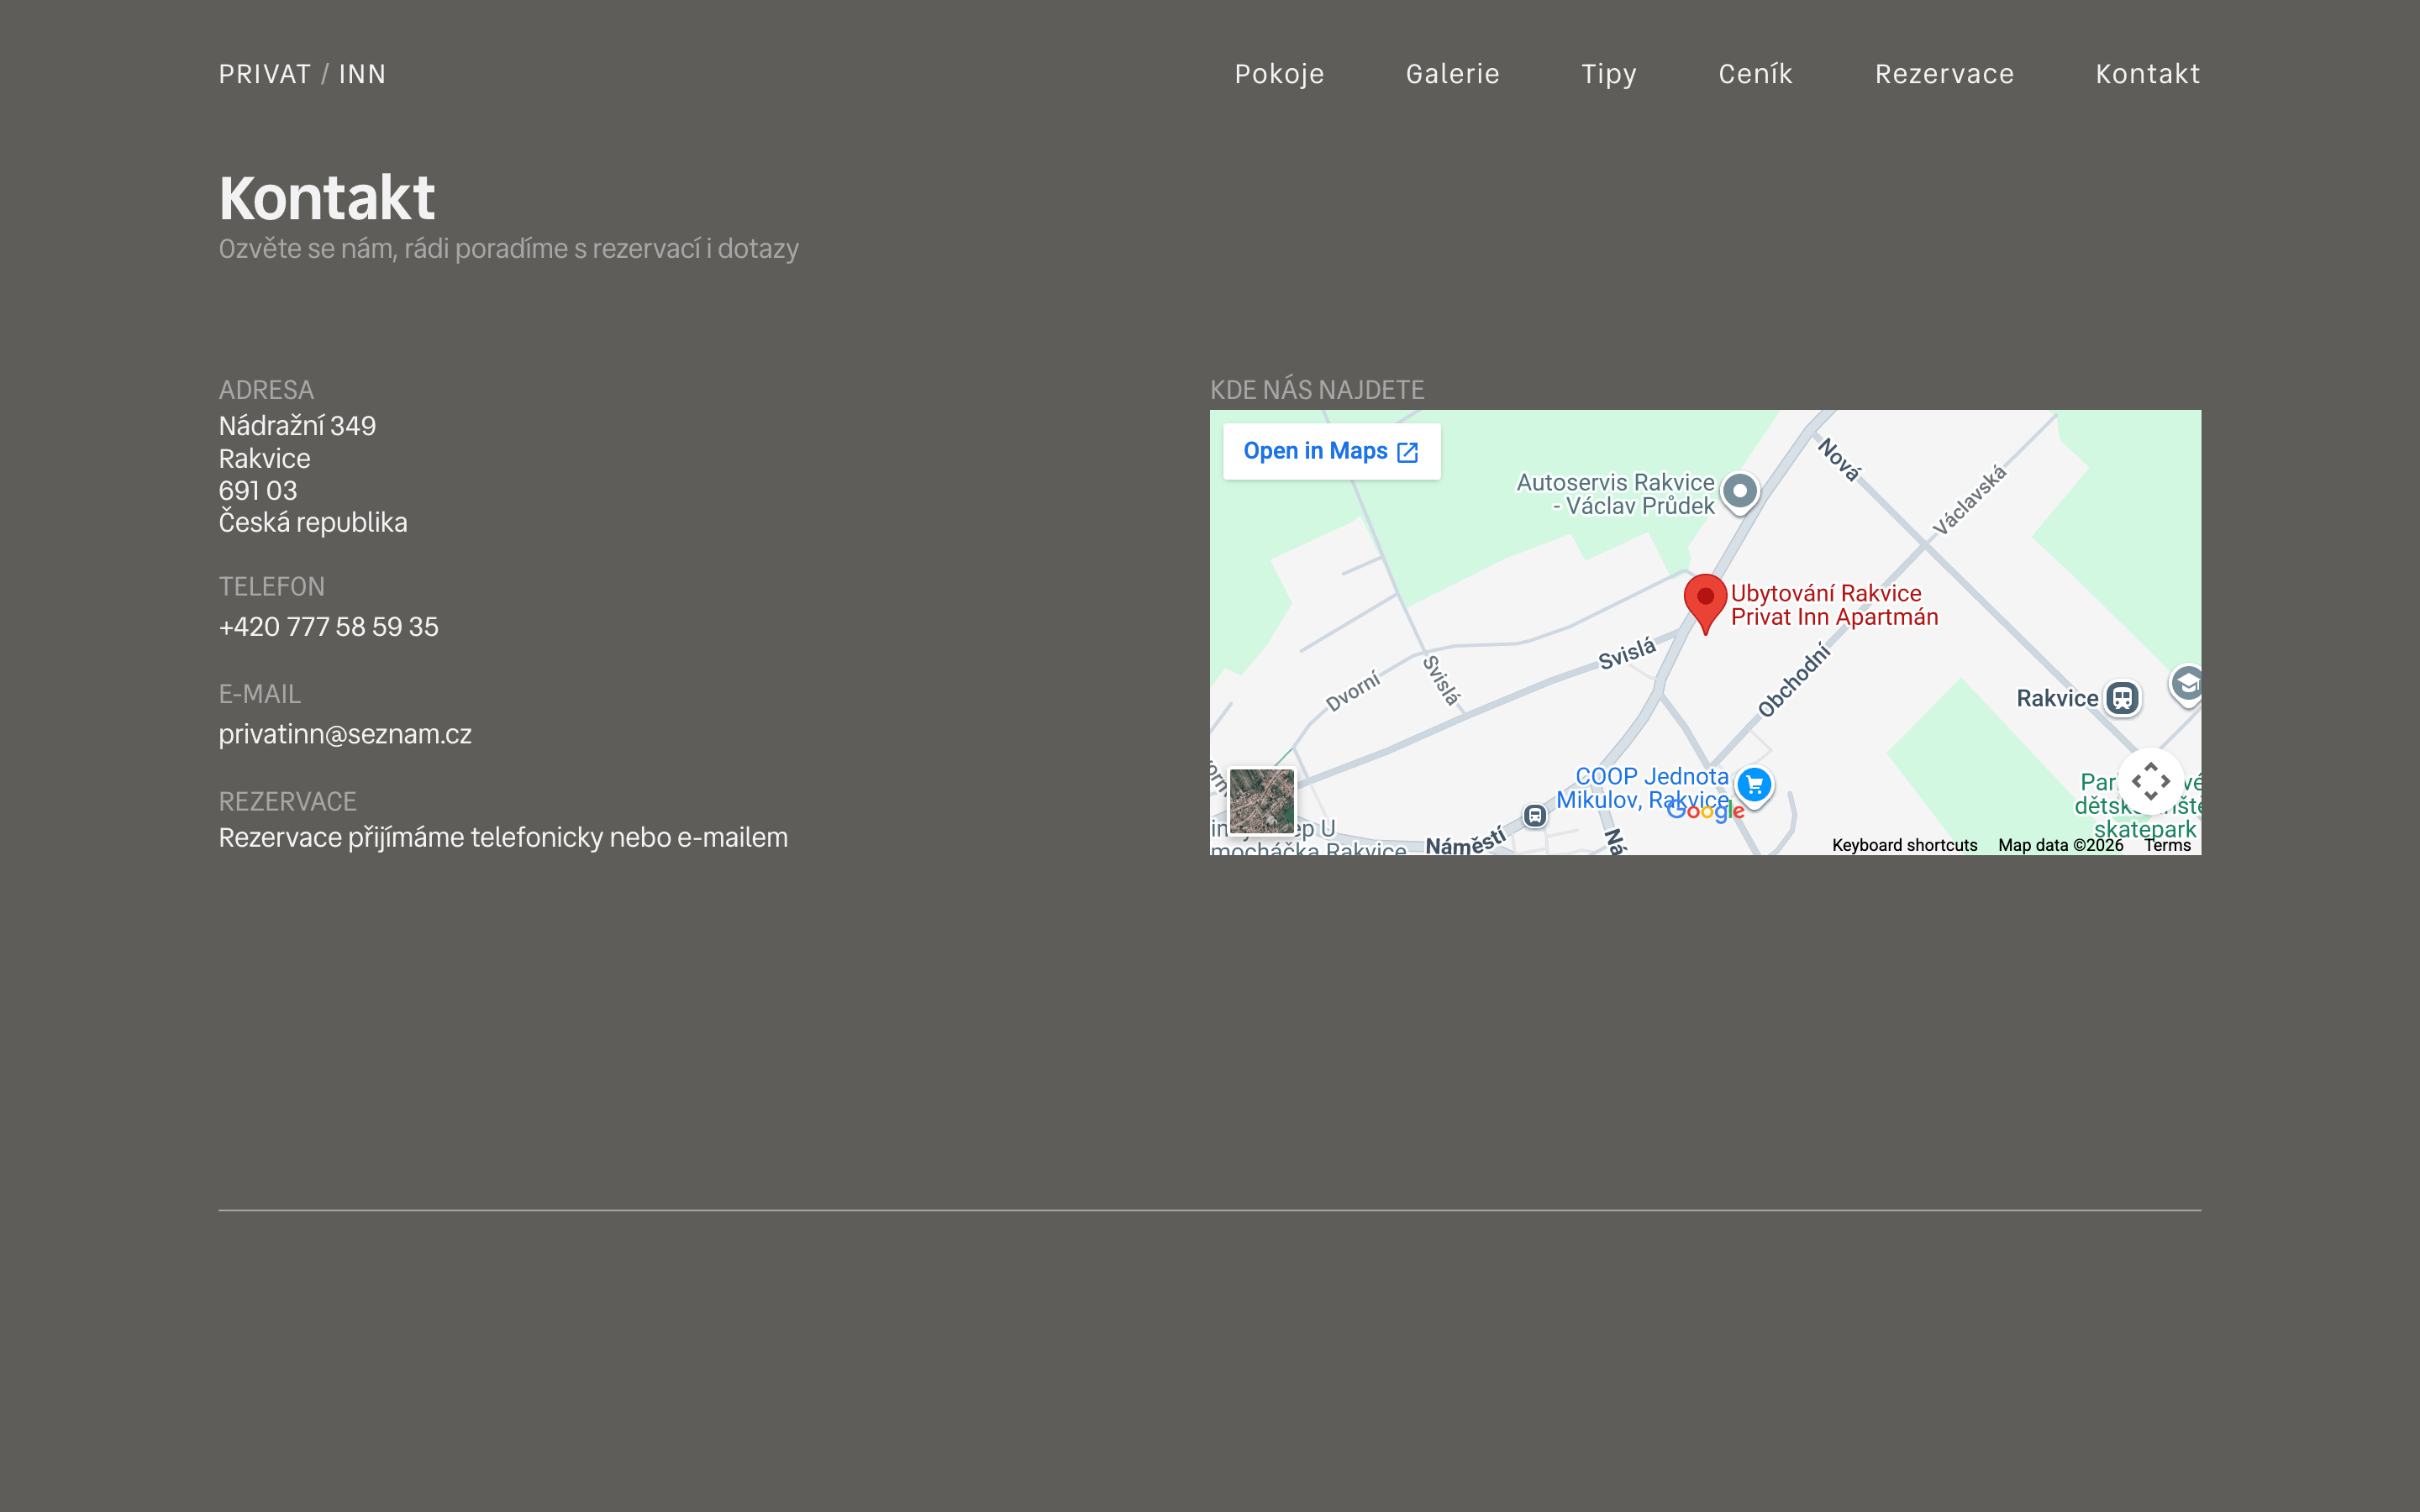Switch the map to satellite view thumbnail

point(1261,801)
